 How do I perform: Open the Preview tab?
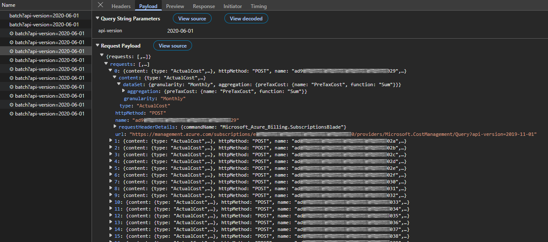175,6
